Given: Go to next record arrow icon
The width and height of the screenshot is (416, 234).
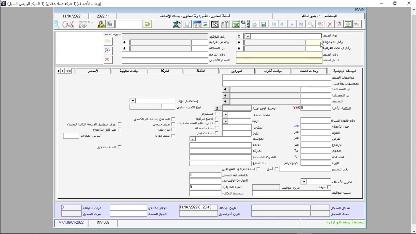Looking at the screenshot, I should tap(292, 24).
